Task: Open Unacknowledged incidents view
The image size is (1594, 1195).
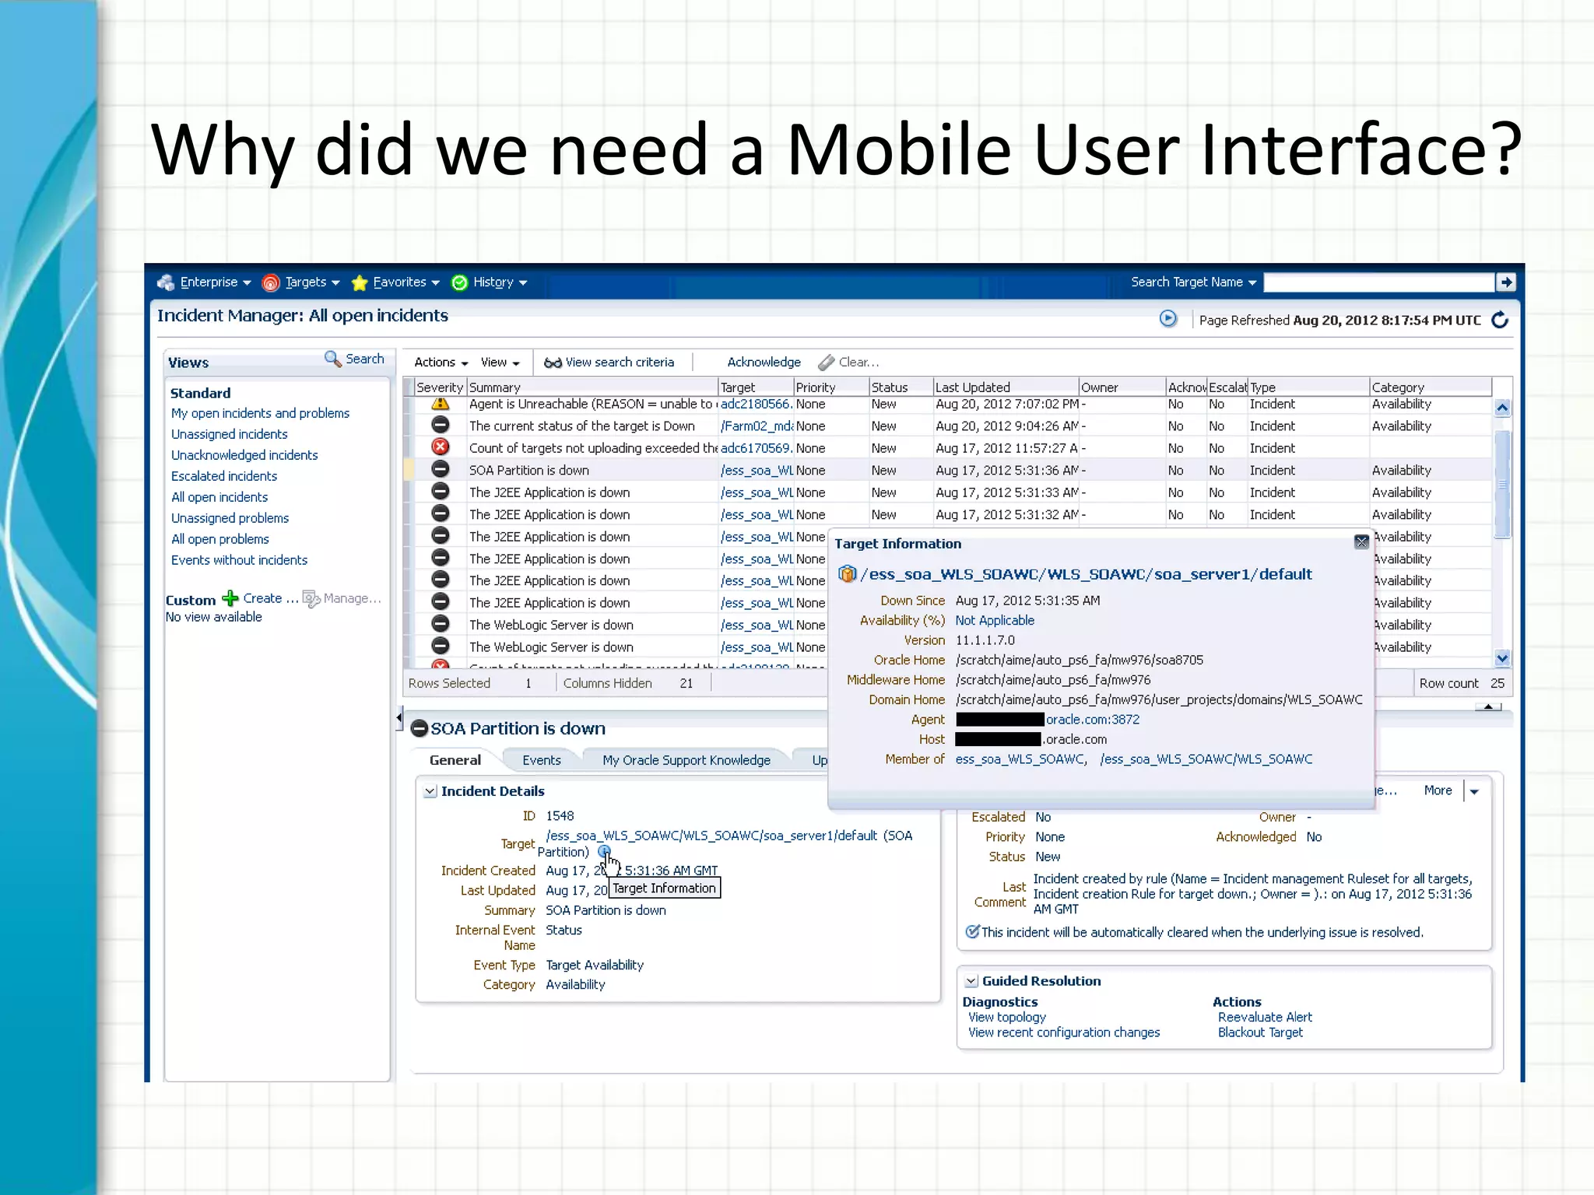Action: 244,455
